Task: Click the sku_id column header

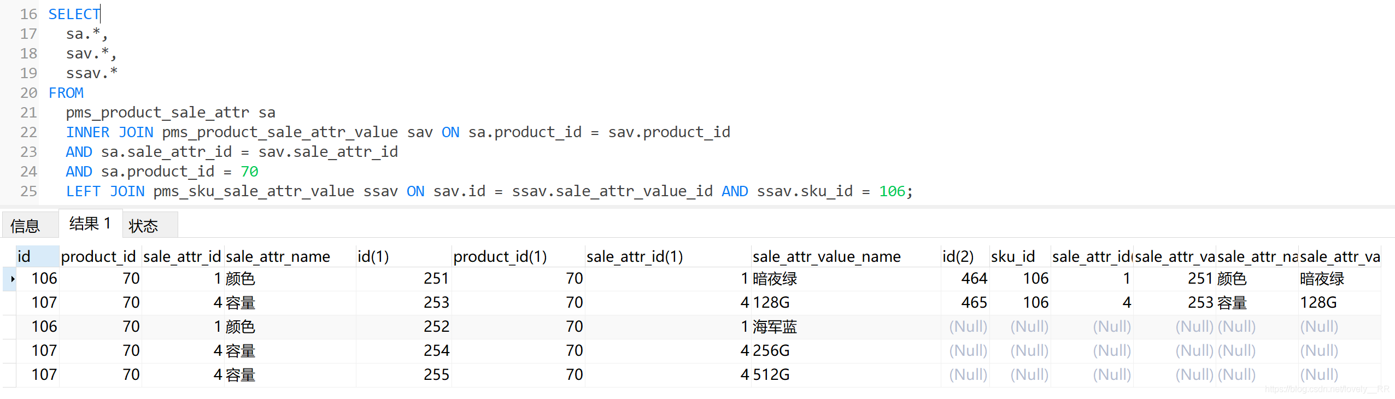Action: pos(1012,256)
